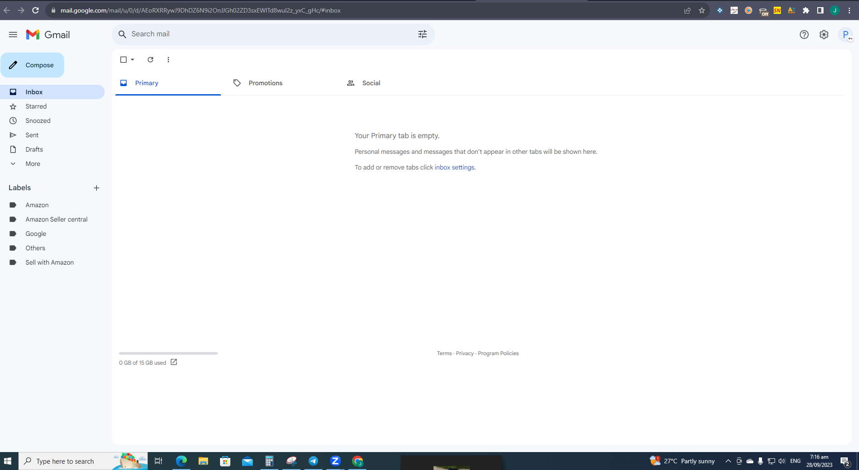Open File Explorer from taskbar
The height and width of the screenshot is (470, 859).
click(203, 461)
